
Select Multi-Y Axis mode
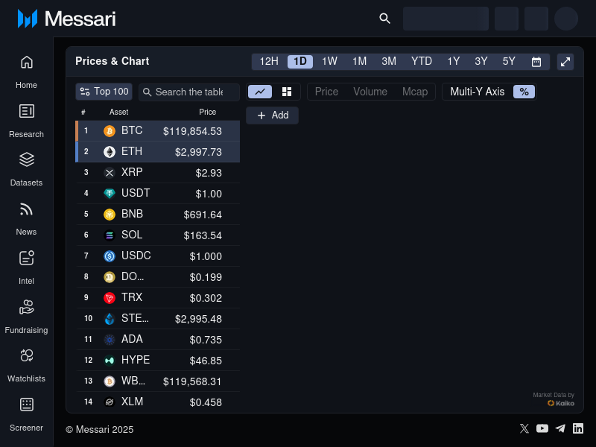pos(478,92)
